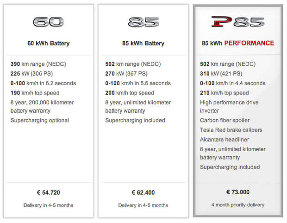Click 0-100 km/h in 6.2 seconds
287x223 pixels.
tap(43, 83)
